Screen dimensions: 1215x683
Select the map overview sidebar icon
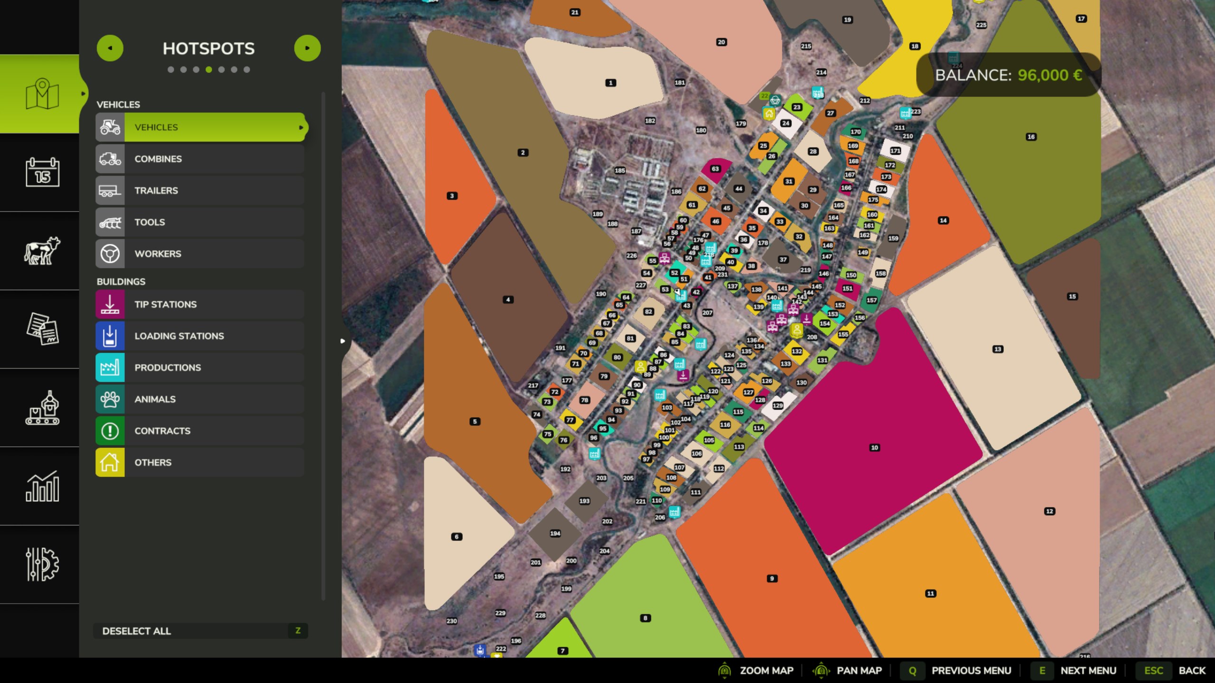click(x=42, y=93)
